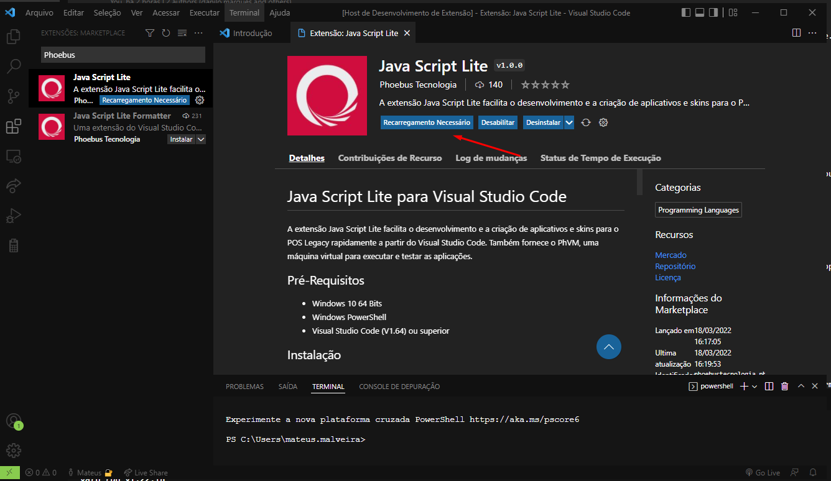Open Source Control view
The width and height of the screenshot is (831, 481).
click(14, 96)
